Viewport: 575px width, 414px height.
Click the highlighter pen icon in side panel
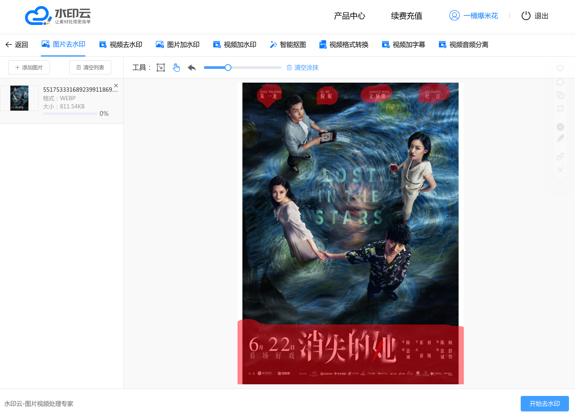point(560,139)
